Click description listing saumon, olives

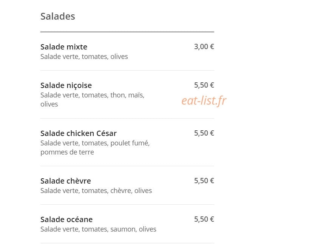tap(98, 229)
